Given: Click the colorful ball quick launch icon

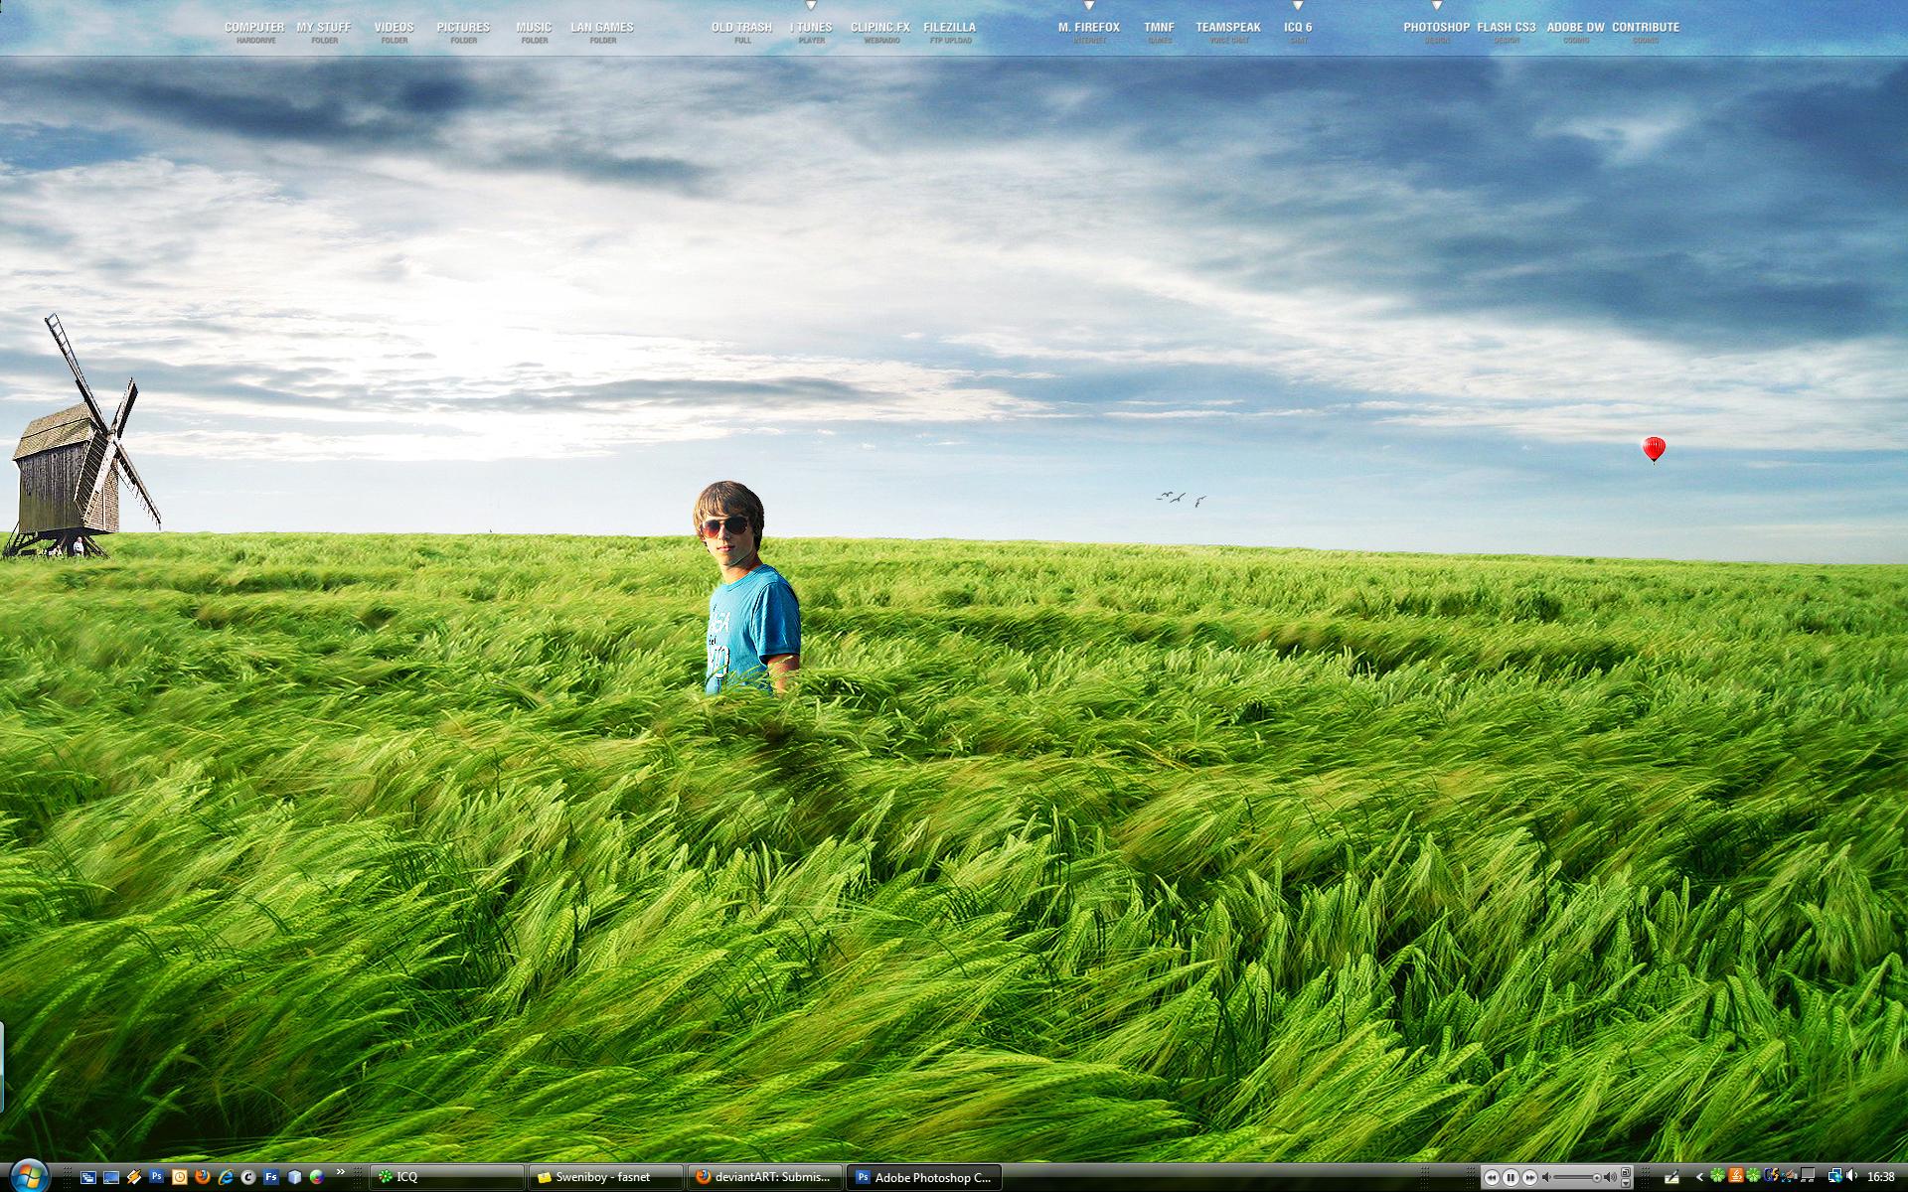Looking at the screenshot, I should point(317,1177).
